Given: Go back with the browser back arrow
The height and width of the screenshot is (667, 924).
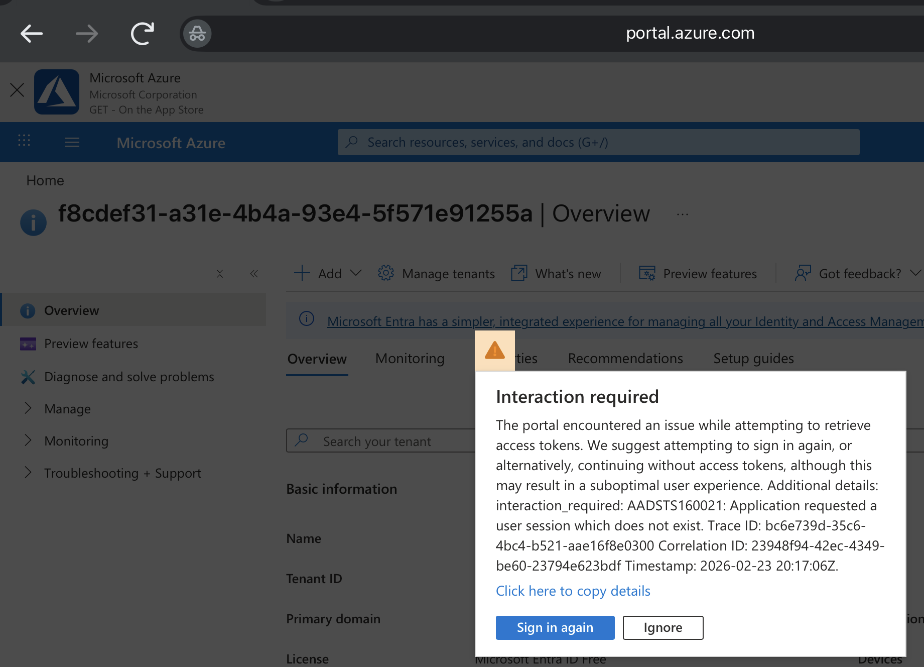Looking at the screenshot, I should click(x=31, y=34).
